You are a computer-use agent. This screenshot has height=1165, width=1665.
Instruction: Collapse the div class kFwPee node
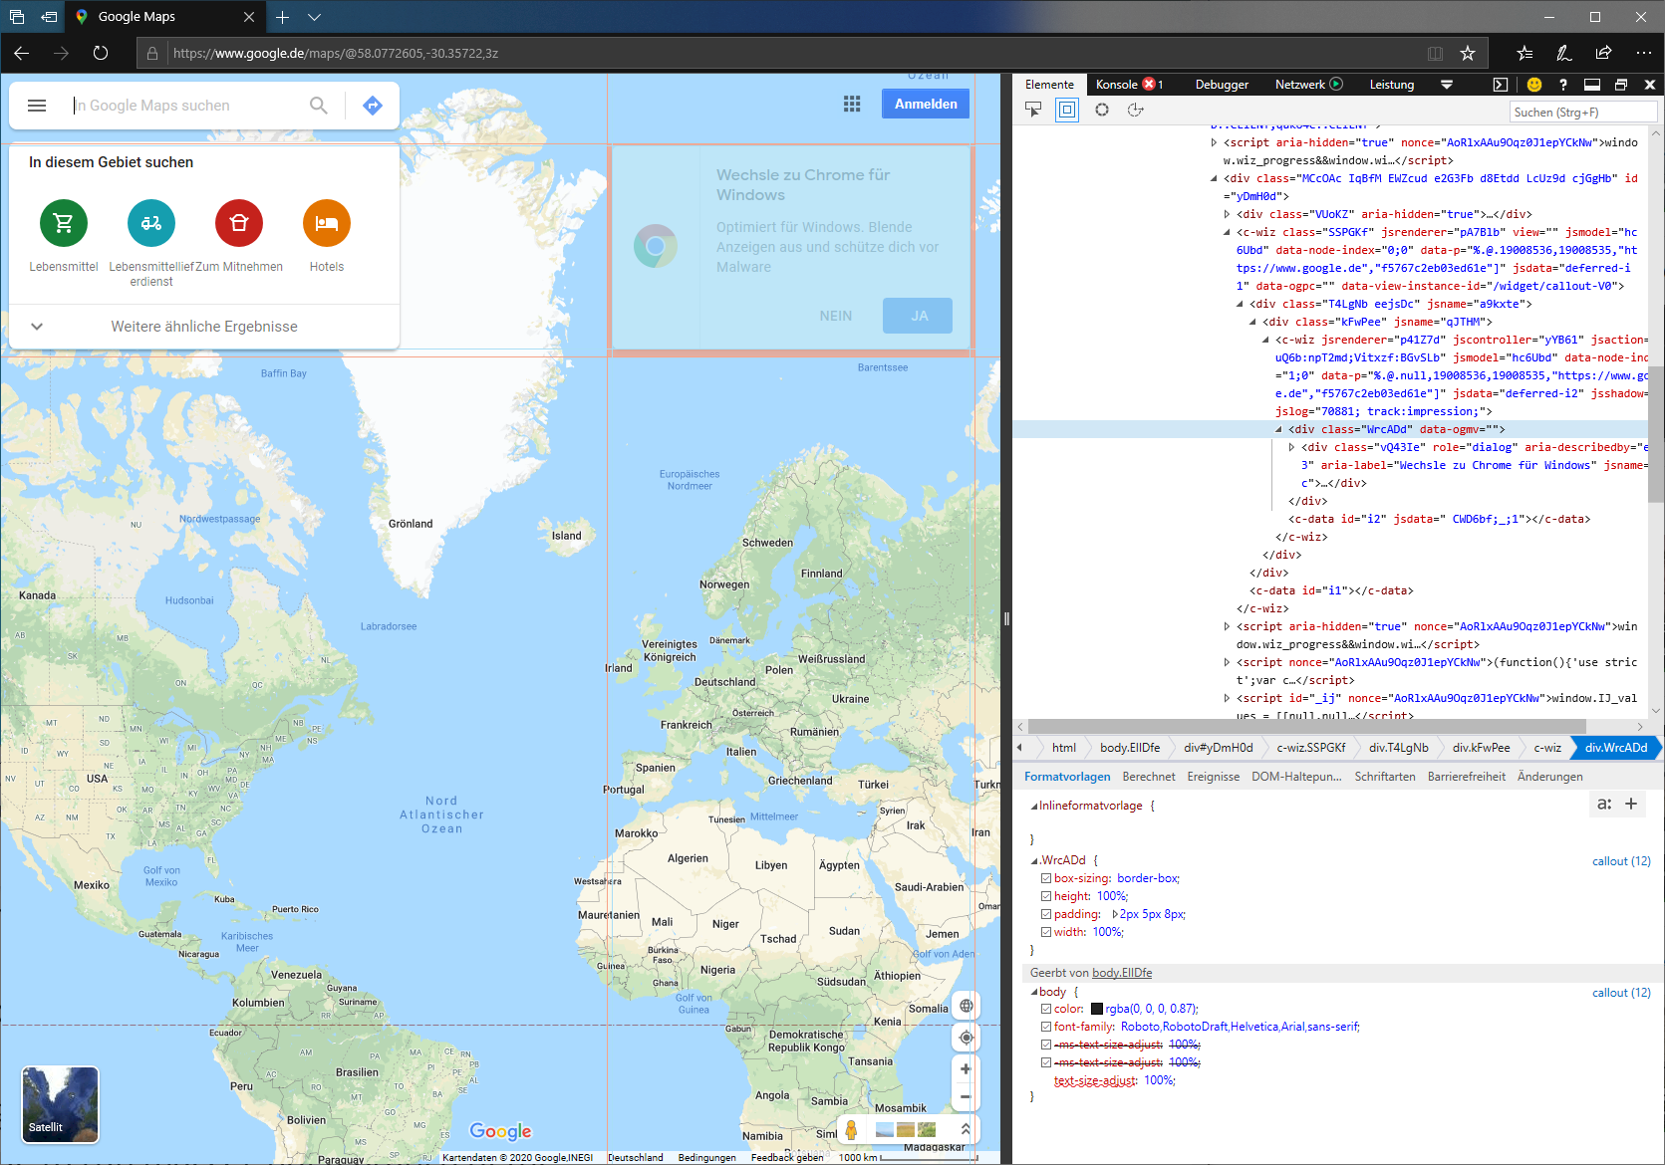click(1252, 322)
